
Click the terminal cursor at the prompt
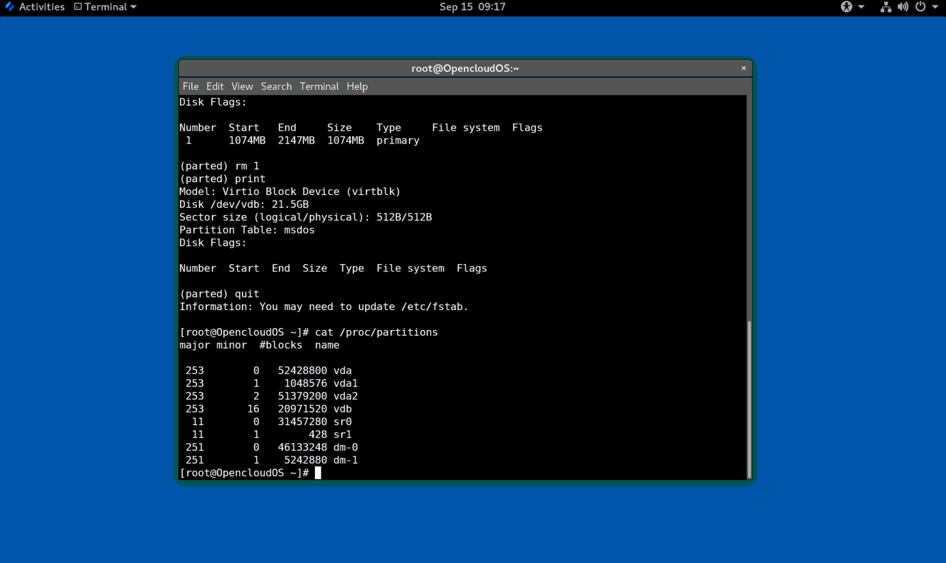click(318, 473)
